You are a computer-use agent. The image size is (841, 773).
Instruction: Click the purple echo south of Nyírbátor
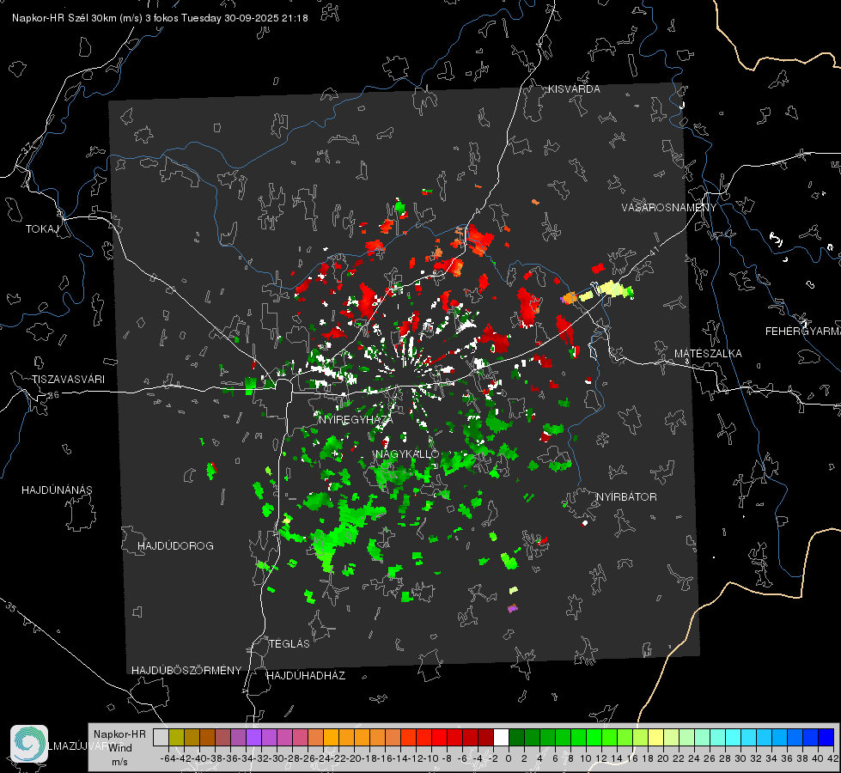pos(513,608)
